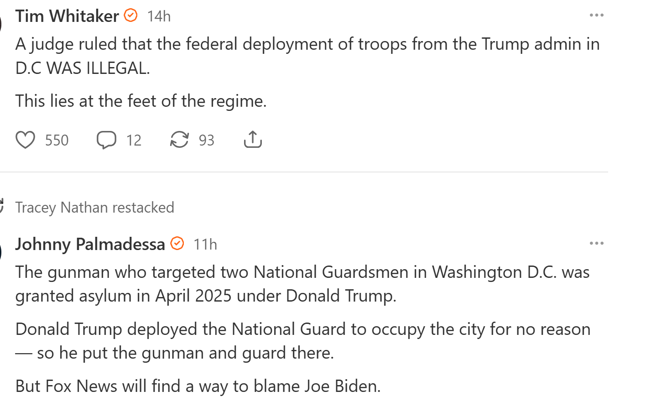Screen dimensions: 646x412
Task: Open Tim Whitaker's profile from his name
Action: (67, 16)
